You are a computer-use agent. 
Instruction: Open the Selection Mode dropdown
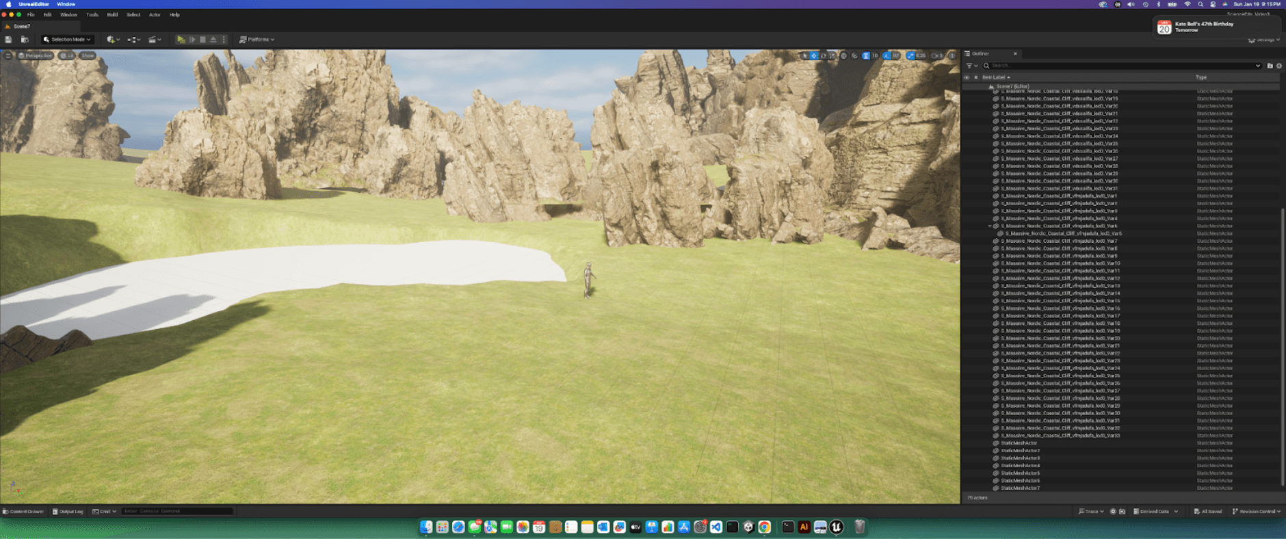(67, 40)
